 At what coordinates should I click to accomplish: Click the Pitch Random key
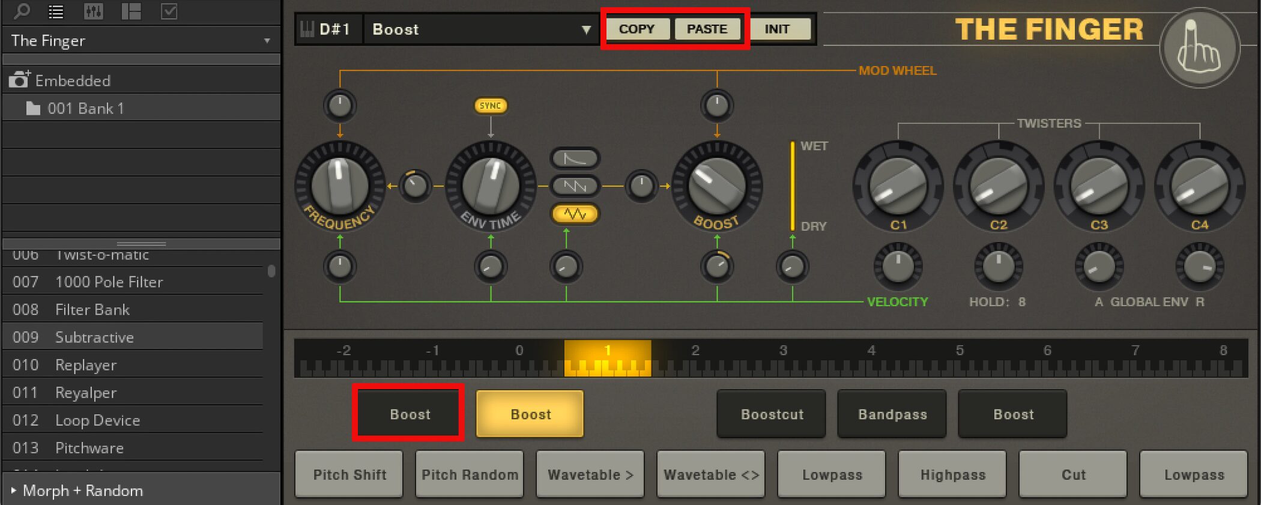coord(470,474)
